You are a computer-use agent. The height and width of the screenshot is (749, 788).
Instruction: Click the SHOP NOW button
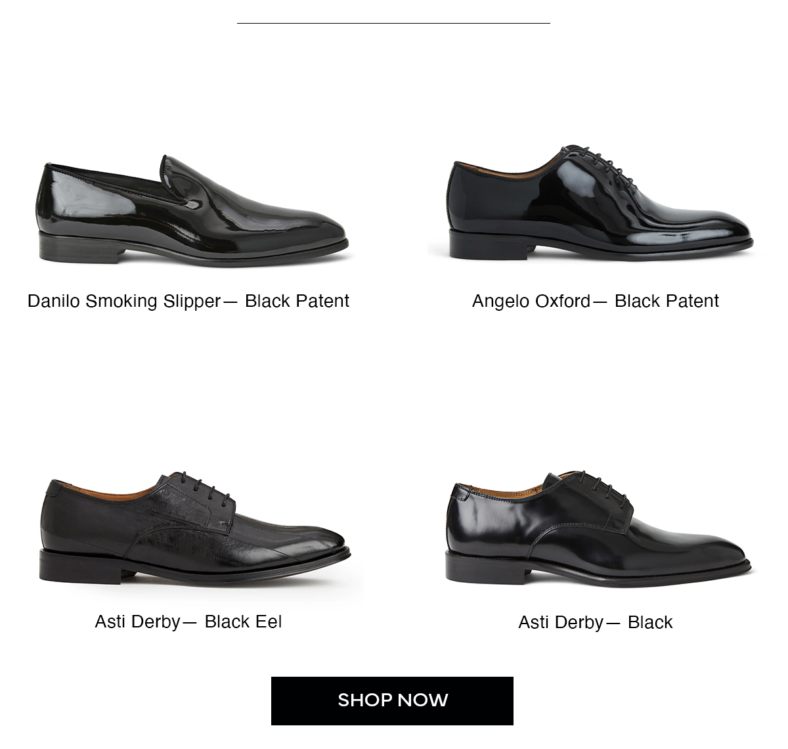pyautogui.click(x=392, y=700)
